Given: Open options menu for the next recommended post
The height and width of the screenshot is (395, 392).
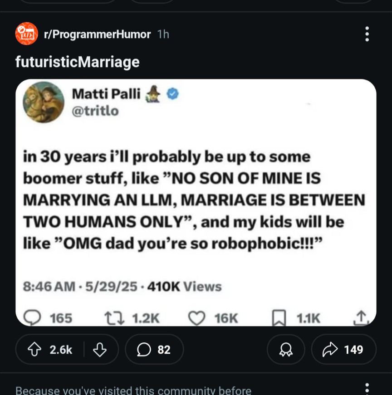Looking at the screenshot, I should 367,389.
